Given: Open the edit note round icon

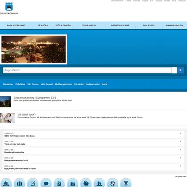Looking at the screenshot, I should [x=33, y=183].
